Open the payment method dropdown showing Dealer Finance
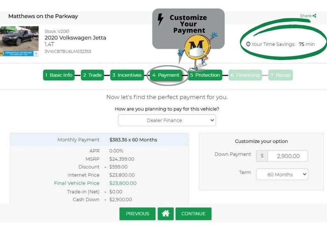Viewport: 327px width, 232px height. point(167,120)
